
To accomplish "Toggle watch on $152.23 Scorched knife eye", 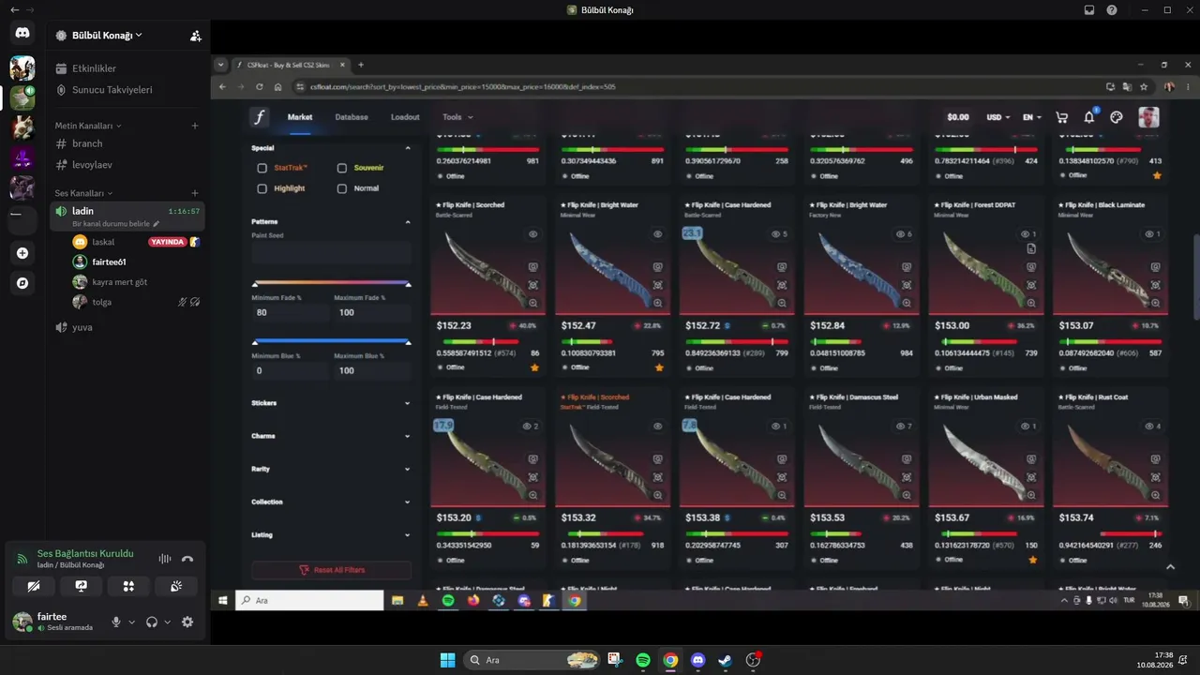I will coord(532,234).
